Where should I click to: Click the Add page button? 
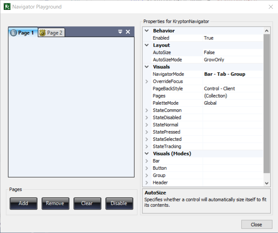[x=24, y=203]
